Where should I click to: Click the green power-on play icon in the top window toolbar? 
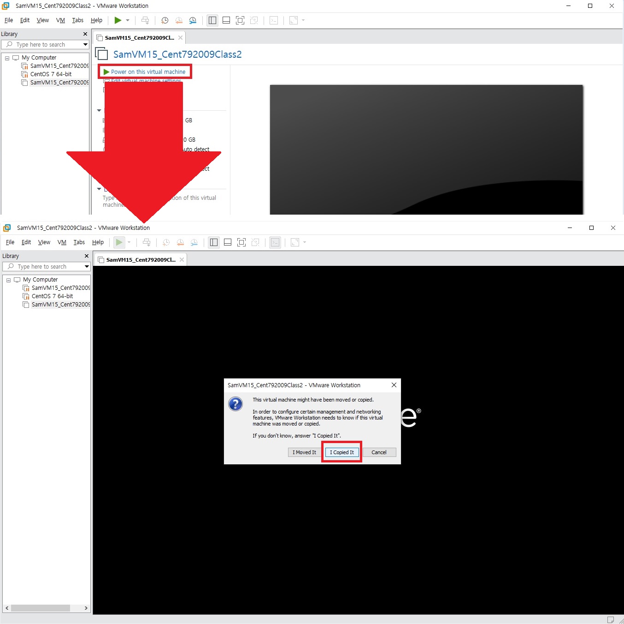[118, 20]
